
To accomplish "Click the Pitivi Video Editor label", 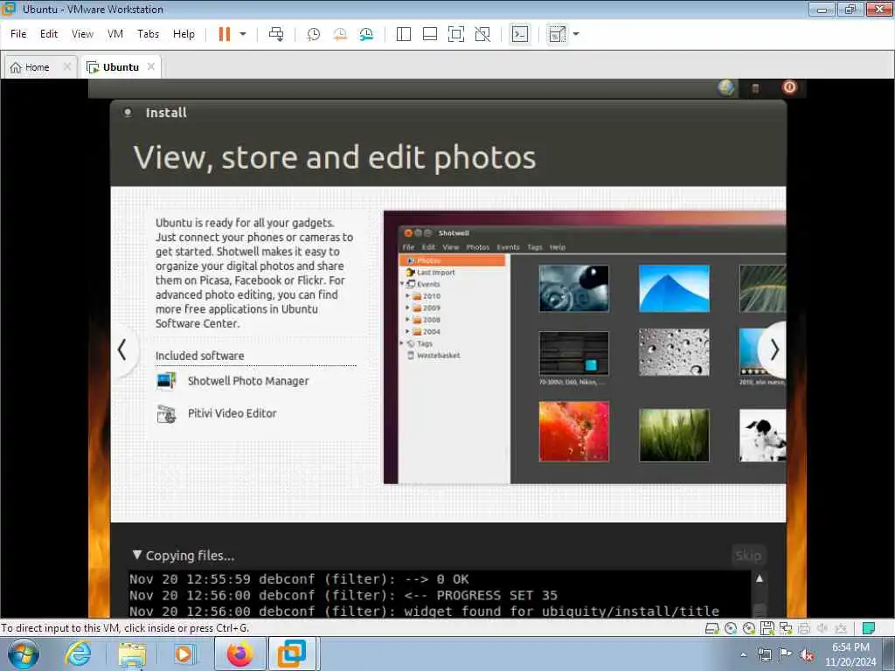I will (x=232, y=413).
